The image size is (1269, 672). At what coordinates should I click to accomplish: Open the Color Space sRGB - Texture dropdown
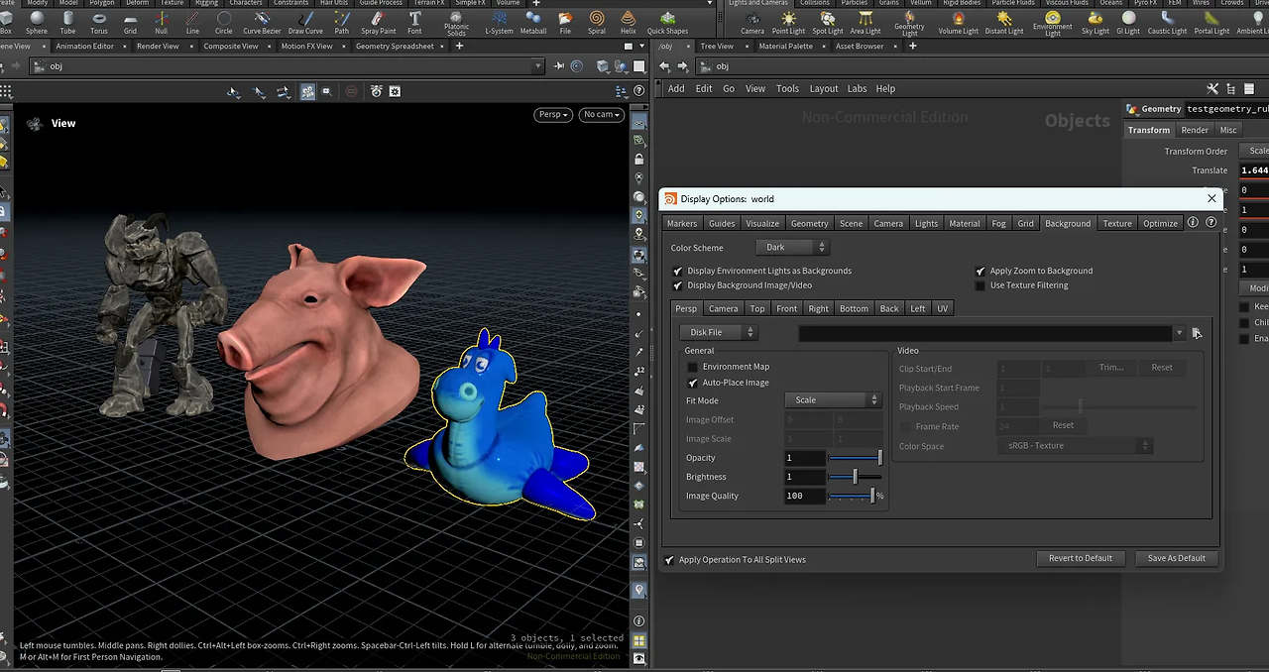point(1075,446)
